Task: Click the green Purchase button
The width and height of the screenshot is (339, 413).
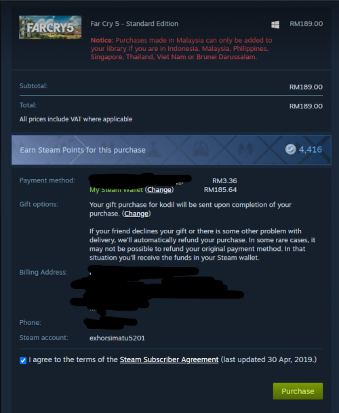Action: pyautogui.click(x=298, y=391)
